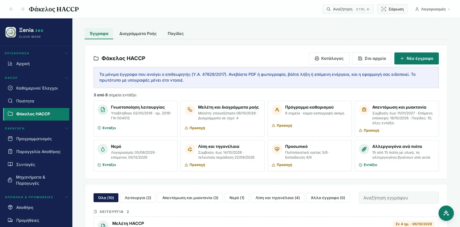The width and height of the screenshot is (460, 227).
Task: Switch to the Διαγράμματα Ροής tab
Action: (138, 34)
